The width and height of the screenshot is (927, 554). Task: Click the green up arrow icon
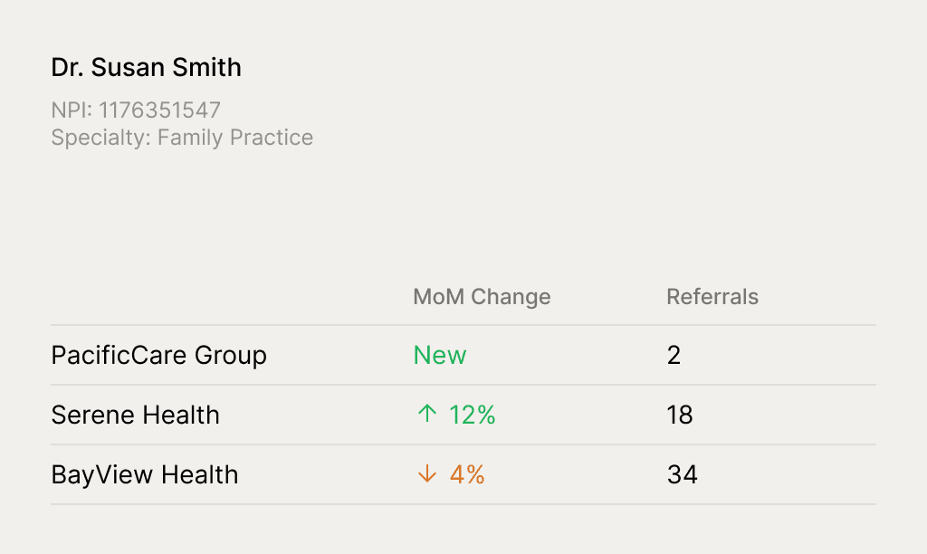pyautogui.click(x=427, y=414)
